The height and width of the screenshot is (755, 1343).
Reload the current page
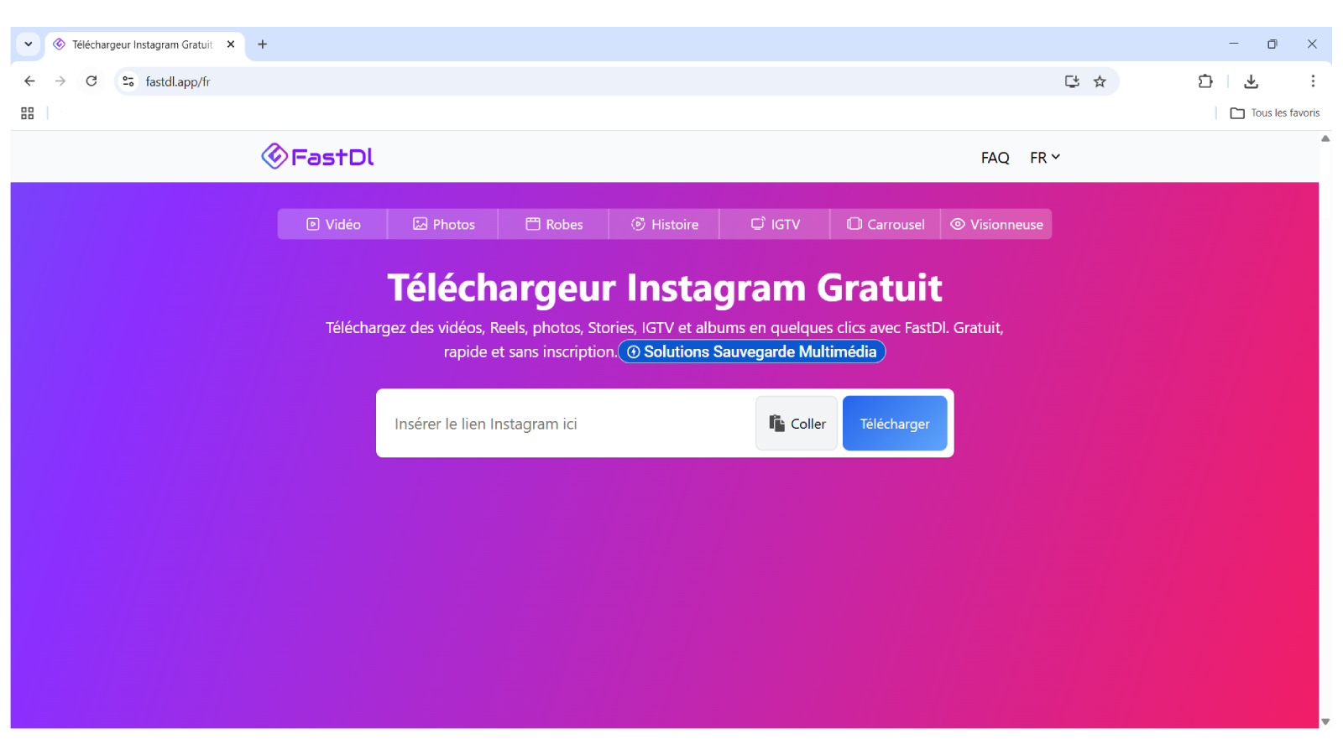[x=91, y=81]
